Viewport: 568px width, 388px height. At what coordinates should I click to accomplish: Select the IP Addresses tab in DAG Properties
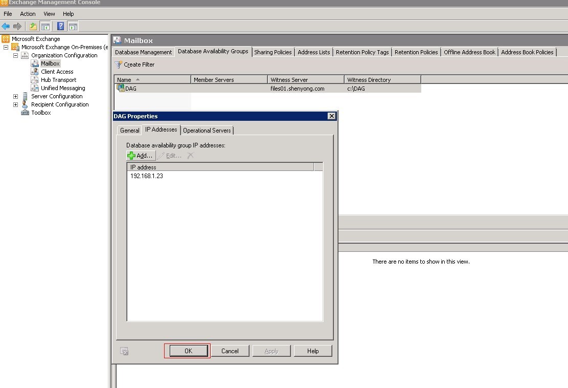click(161, 130)
